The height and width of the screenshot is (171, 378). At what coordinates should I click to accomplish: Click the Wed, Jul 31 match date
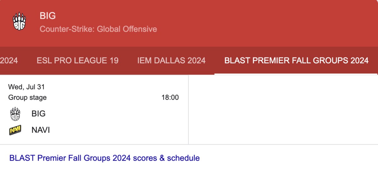(x=24, y=87)
